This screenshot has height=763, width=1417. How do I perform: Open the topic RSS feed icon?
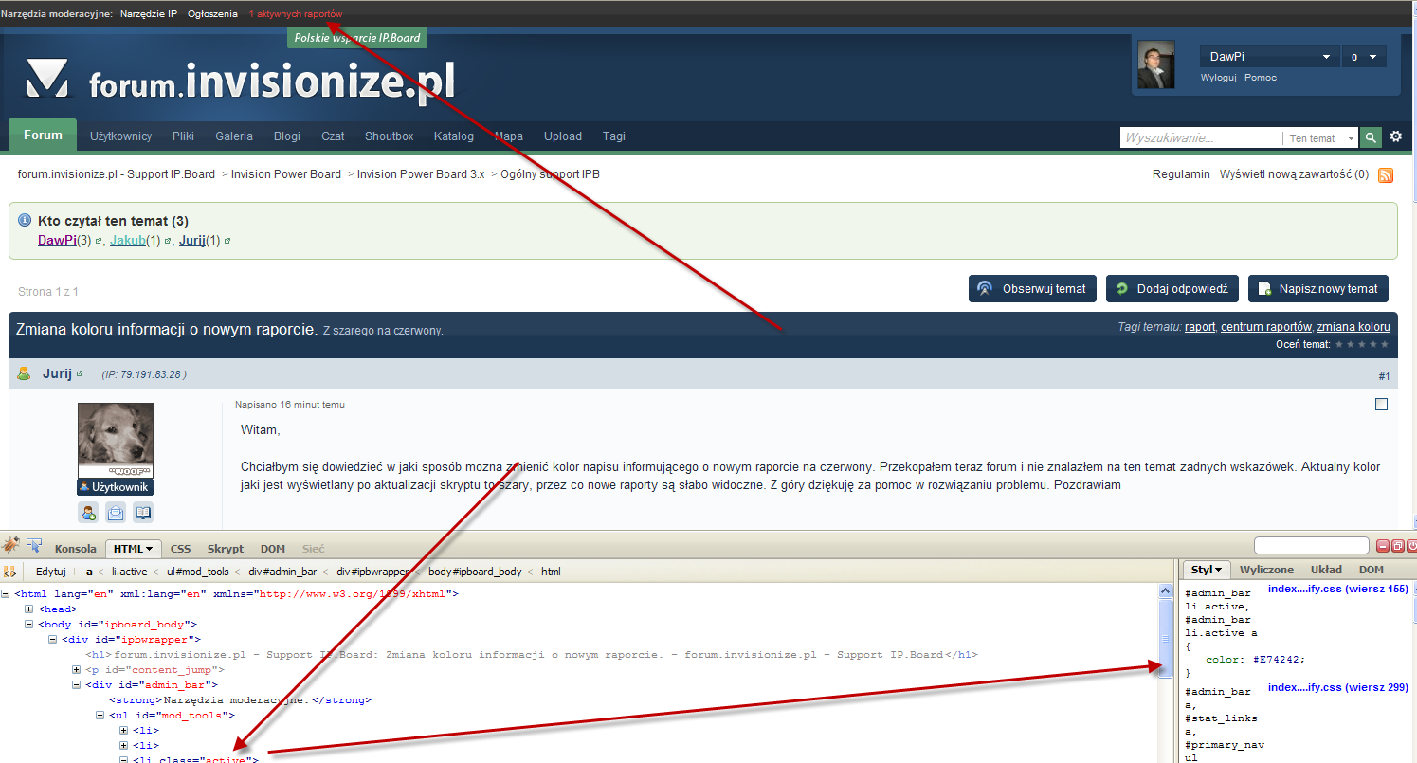point(1386,175)
